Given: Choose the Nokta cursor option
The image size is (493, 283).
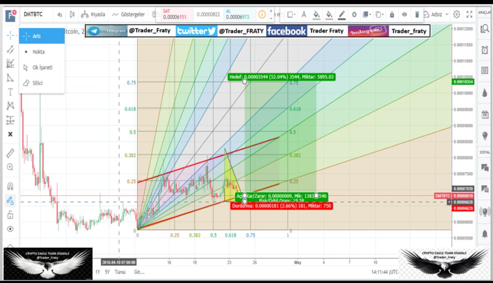Looking at the screenshot, I should click(42, 52).
